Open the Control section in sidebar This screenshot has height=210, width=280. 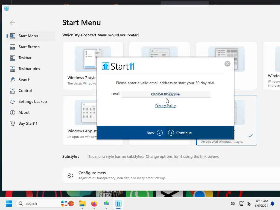click(x=30, y=91)
